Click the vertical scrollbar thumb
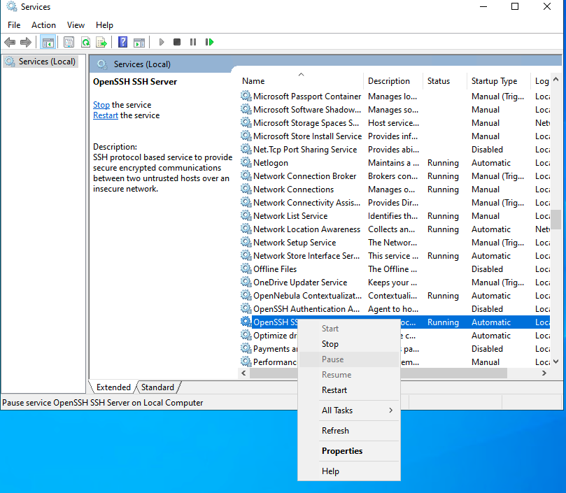The height and width of the screenshot is (493, 566). click(x=556, y=220)
